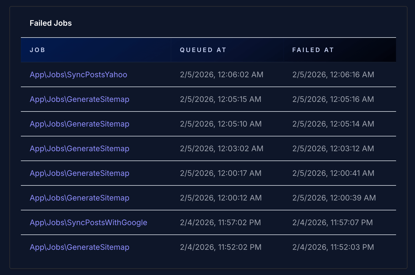The height and width of the screenshot is (275, 415).
Task: Select the 12:06:02 AM queued-at timestamp
Action: coord(221,75)
